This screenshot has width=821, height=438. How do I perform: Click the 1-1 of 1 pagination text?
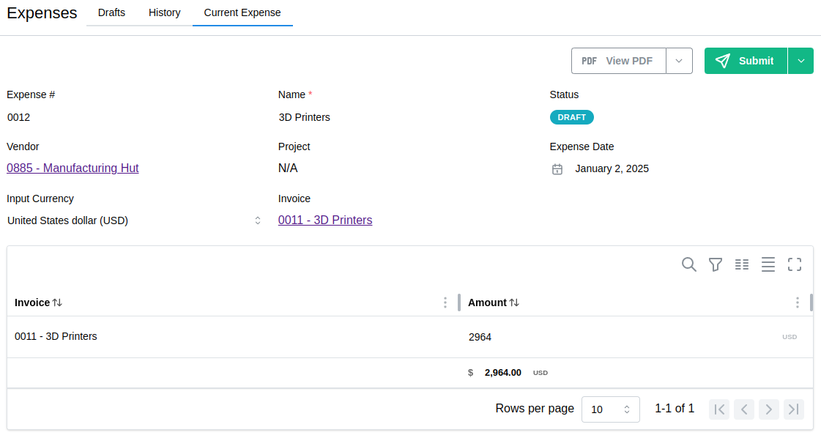(x=675, y=409)
